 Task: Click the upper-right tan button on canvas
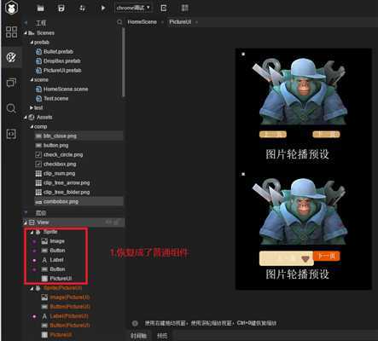point(326,135)
